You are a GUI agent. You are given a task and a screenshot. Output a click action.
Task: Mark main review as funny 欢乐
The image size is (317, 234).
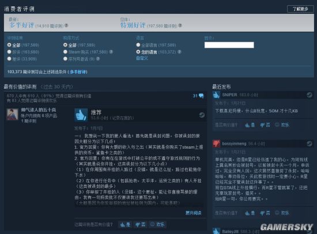(x=157, y=225)
